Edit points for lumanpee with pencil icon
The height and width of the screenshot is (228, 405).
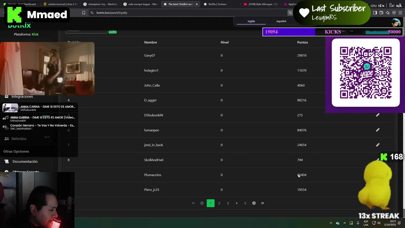377,130
